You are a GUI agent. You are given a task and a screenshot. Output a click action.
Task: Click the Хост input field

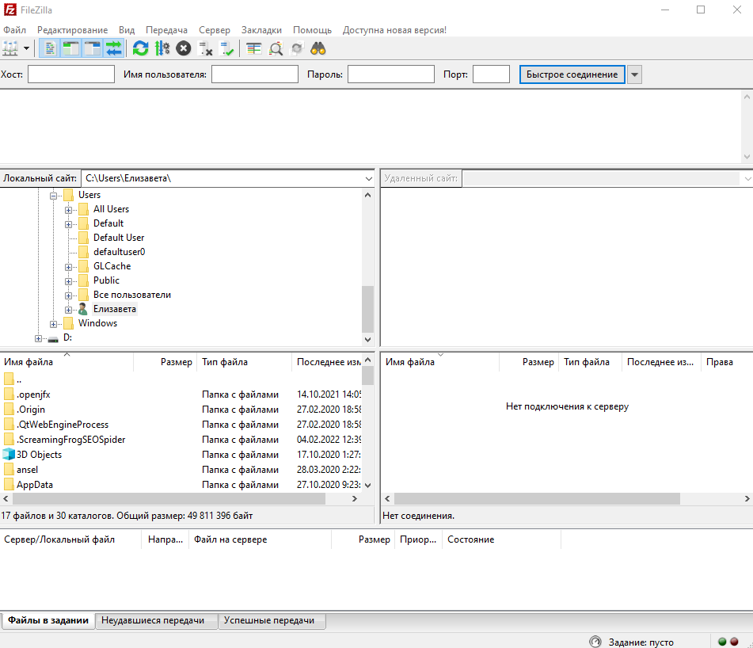[x=71, y=74]
